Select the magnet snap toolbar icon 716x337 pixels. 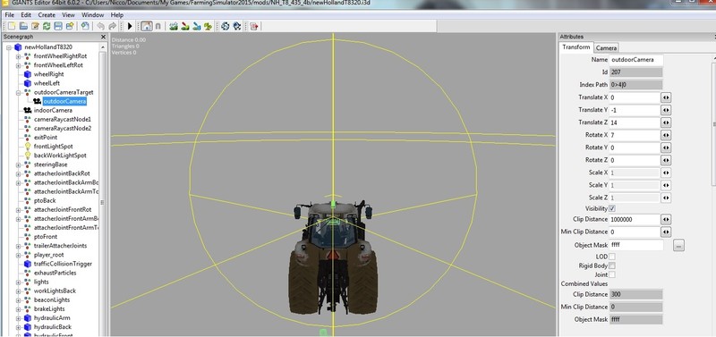(x=158, y=27)
